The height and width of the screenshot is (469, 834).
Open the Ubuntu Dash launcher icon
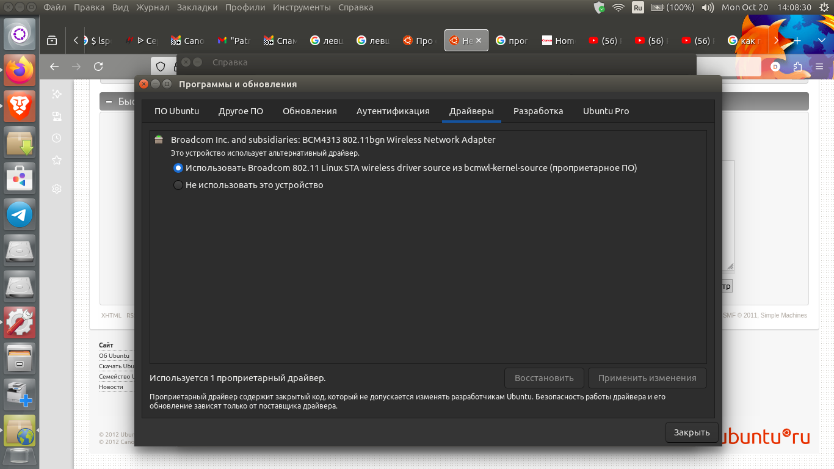tap(20, 34)
